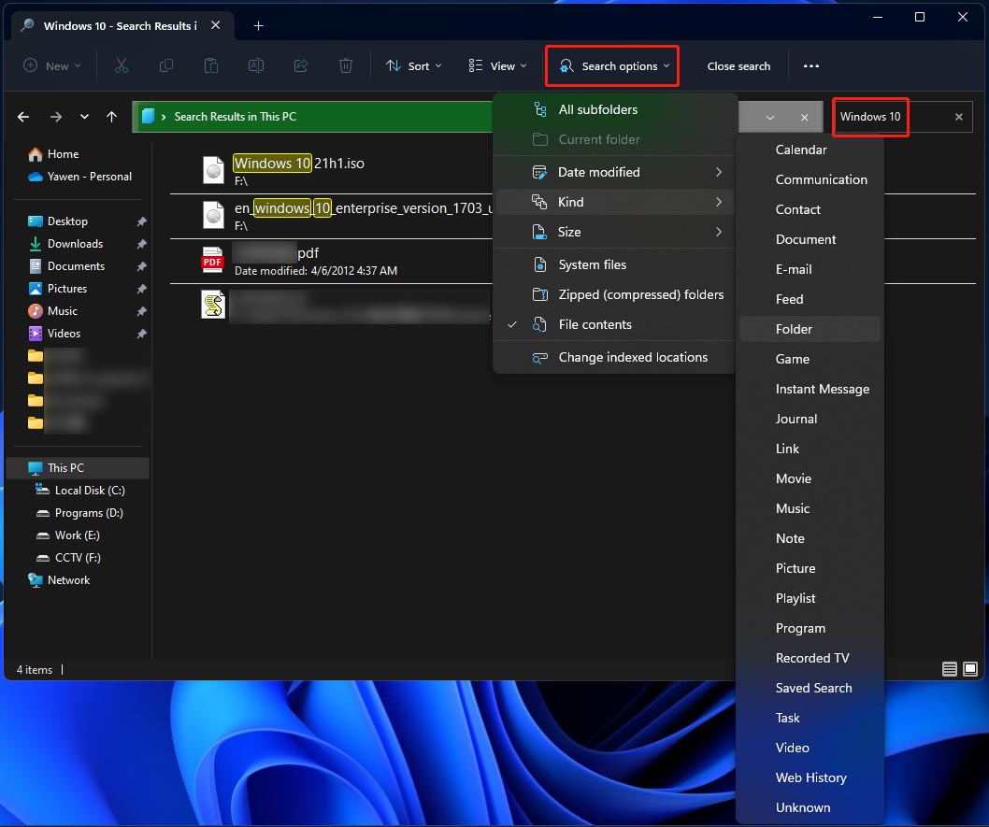Click the Copy icon in the toolbar
Image resolution: width=989 pixels, height=827 pixels.
pyautogui.click(x=165, y=65)
